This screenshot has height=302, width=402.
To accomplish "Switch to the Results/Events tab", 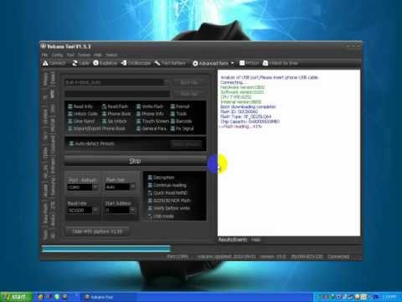I will pos(233,240).
